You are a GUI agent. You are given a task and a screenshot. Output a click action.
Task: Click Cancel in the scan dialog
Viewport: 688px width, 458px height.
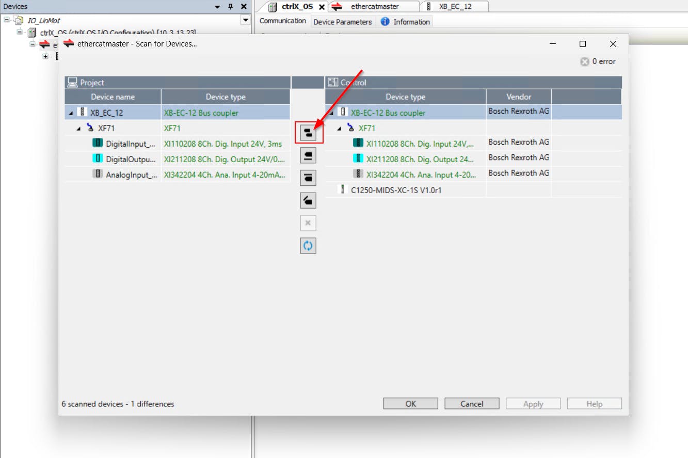tap(472, 404)
